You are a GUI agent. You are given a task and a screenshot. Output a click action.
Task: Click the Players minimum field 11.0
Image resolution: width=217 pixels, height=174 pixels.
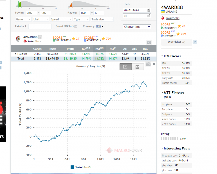click(x=85, y=13)
